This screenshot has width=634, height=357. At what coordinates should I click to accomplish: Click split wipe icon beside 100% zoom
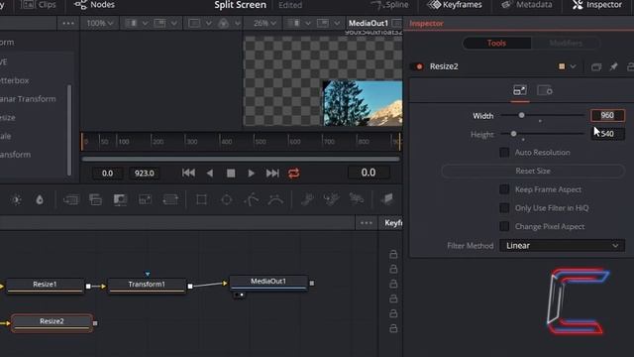point(132,23)
